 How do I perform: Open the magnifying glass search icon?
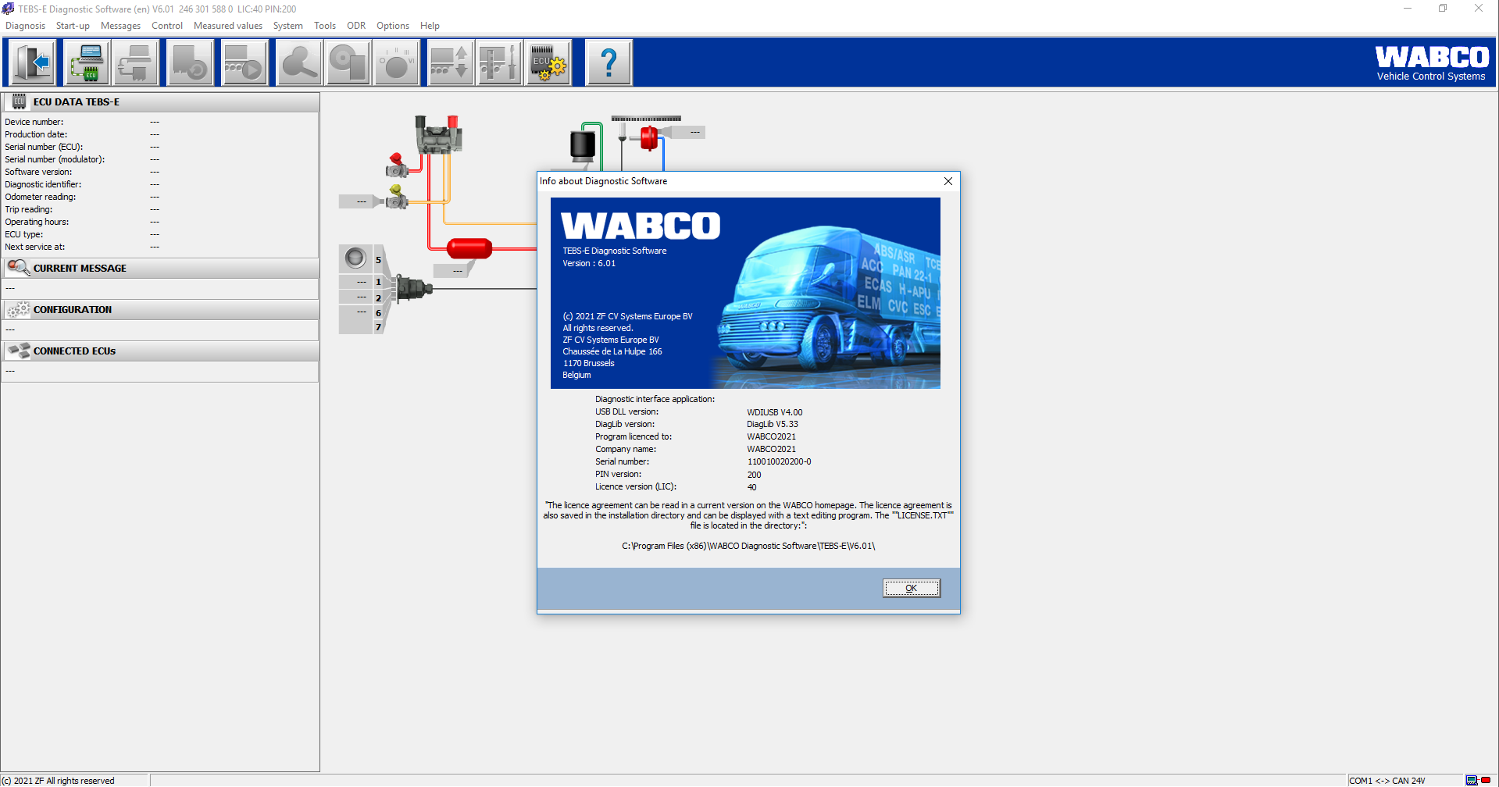click(x=299, y=62)
